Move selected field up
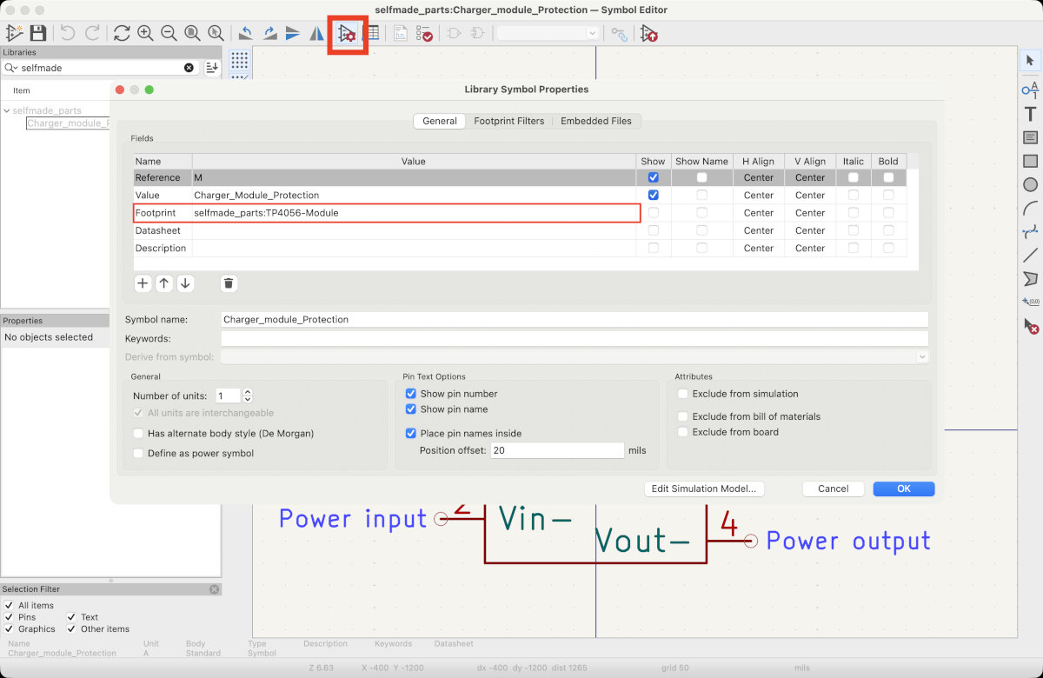Screen dimensions: 1043x678 [x=164, y=283]
